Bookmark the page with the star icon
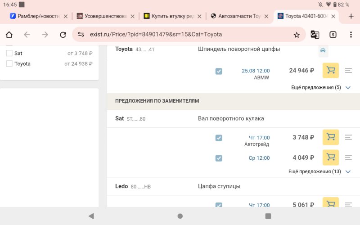 pyautogui.click(x=297, y=35)
